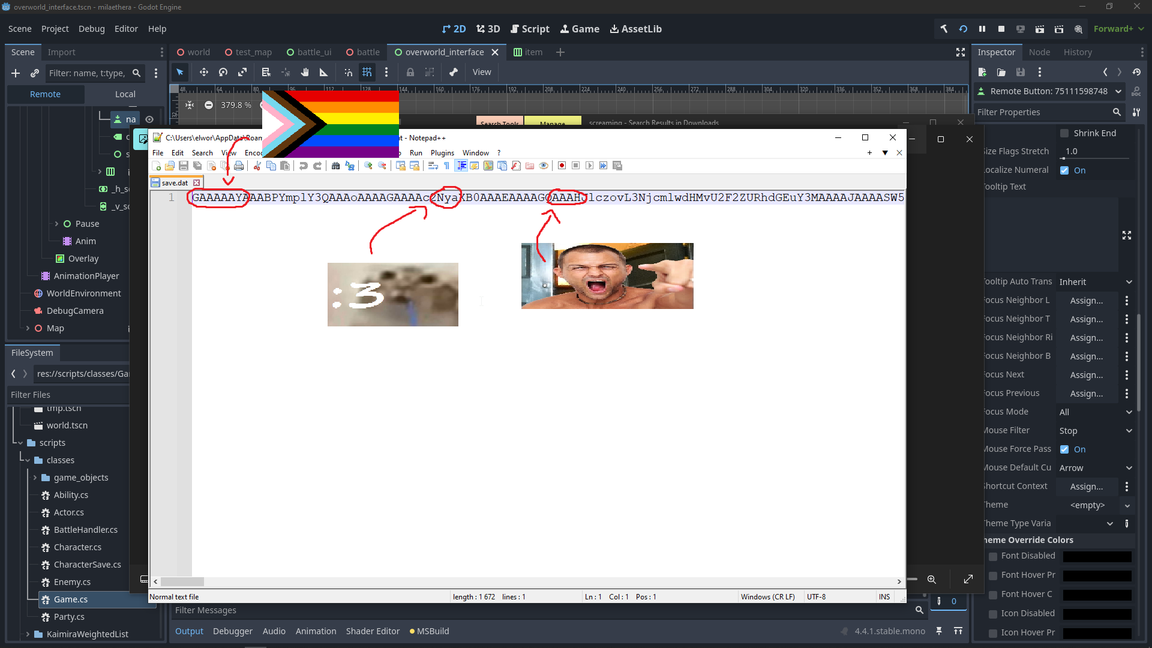Viewport: 1152px width, 648px height.
Task: Toggle grid snap icon in viewport toolbar
Action: pyautogui.click(x=367, y=72)
